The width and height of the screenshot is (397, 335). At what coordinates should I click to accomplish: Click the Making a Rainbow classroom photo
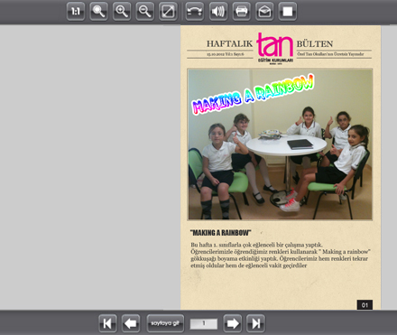(x=280, y=144)
